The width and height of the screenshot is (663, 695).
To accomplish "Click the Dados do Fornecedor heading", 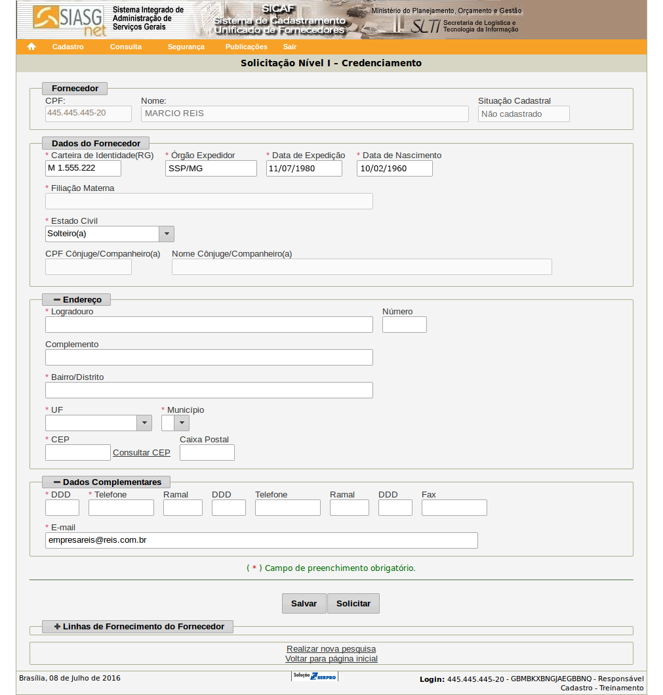I will tap(96, 143).
